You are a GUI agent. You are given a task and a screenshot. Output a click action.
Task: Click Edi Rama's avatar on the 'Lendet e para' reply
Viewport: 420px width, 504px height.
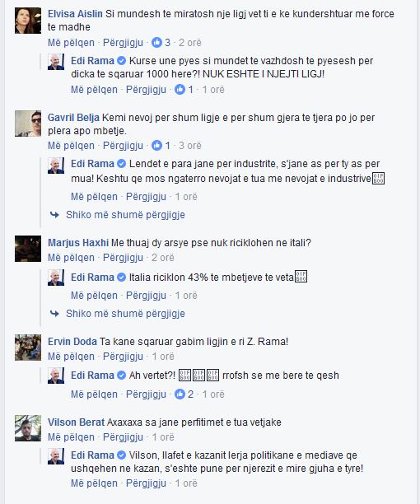coord(56,166)
